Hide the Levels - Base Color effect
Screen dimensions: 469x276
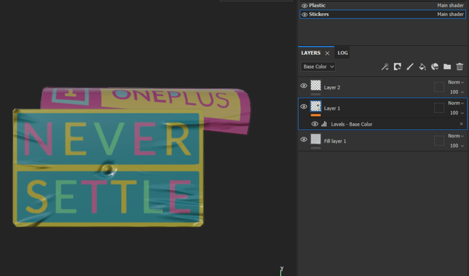point(315,124)
